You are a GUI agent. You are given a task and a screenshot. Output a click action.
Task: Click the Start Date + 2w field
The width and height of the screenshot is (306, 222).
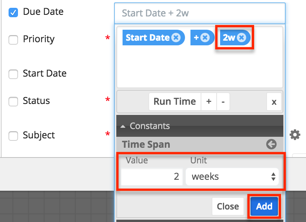199,13
